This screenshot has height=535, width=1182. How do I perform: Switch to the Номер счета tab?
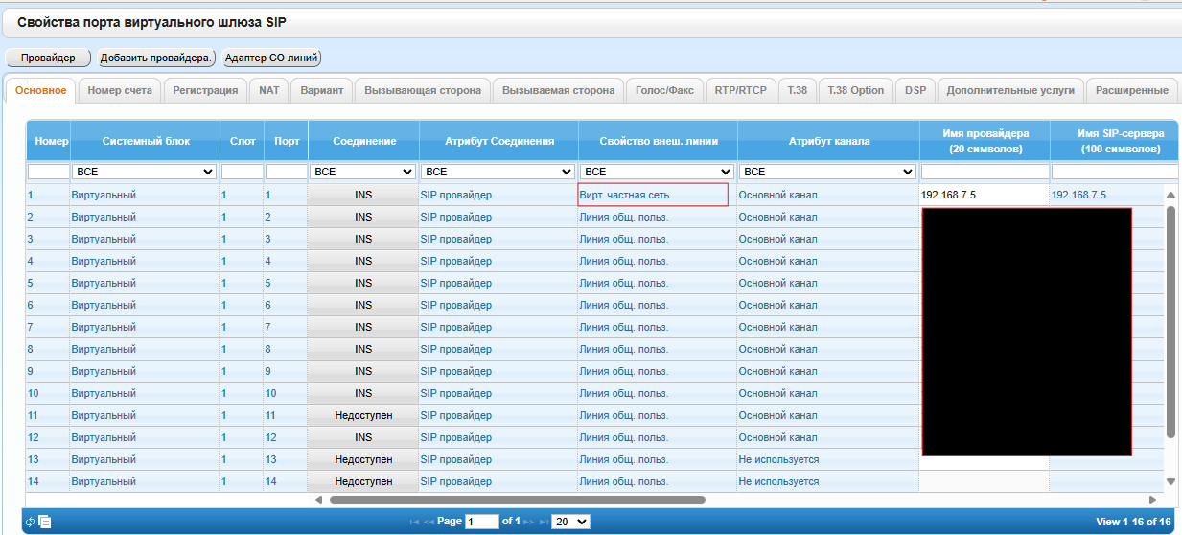coord(120,90)
